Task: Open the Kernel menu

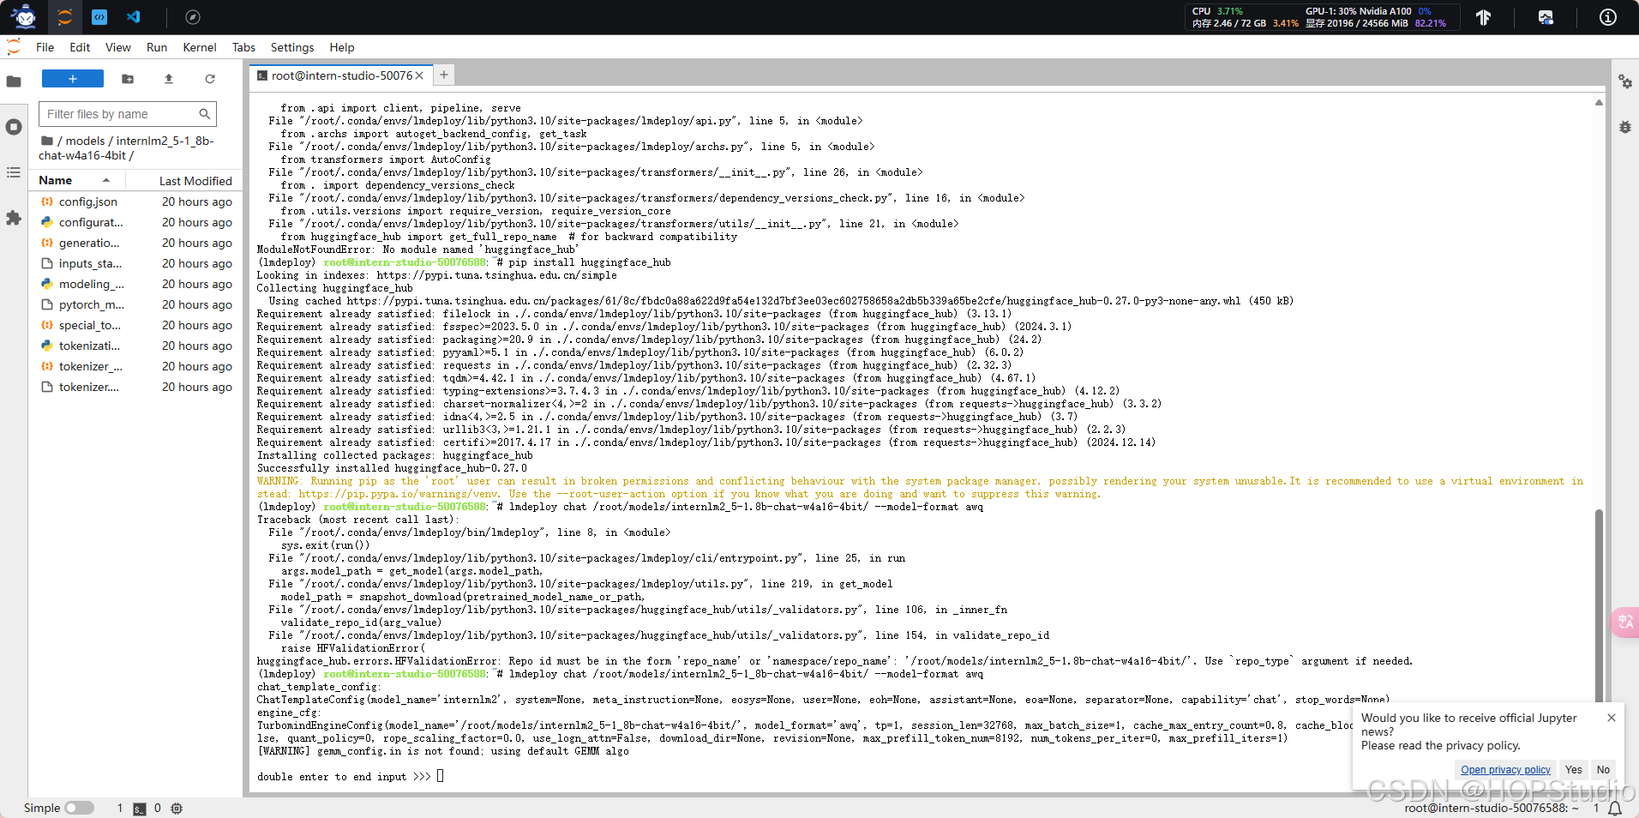Action: coord(199,47)
